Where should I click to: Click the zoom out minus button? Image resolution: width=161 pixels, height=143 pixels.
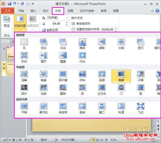click(120, 140)
